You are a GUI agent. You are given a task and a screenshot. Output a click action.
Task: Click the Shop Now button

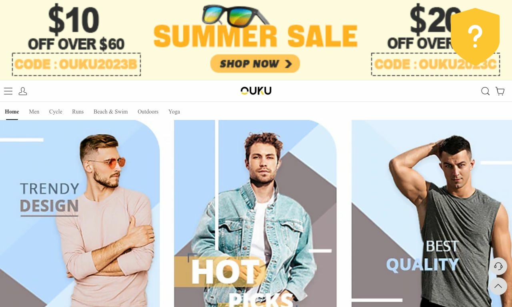click(255, 64)
